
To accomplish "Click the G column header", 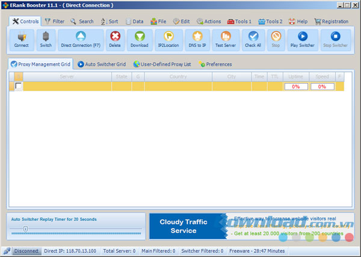I will coord(138,76).
